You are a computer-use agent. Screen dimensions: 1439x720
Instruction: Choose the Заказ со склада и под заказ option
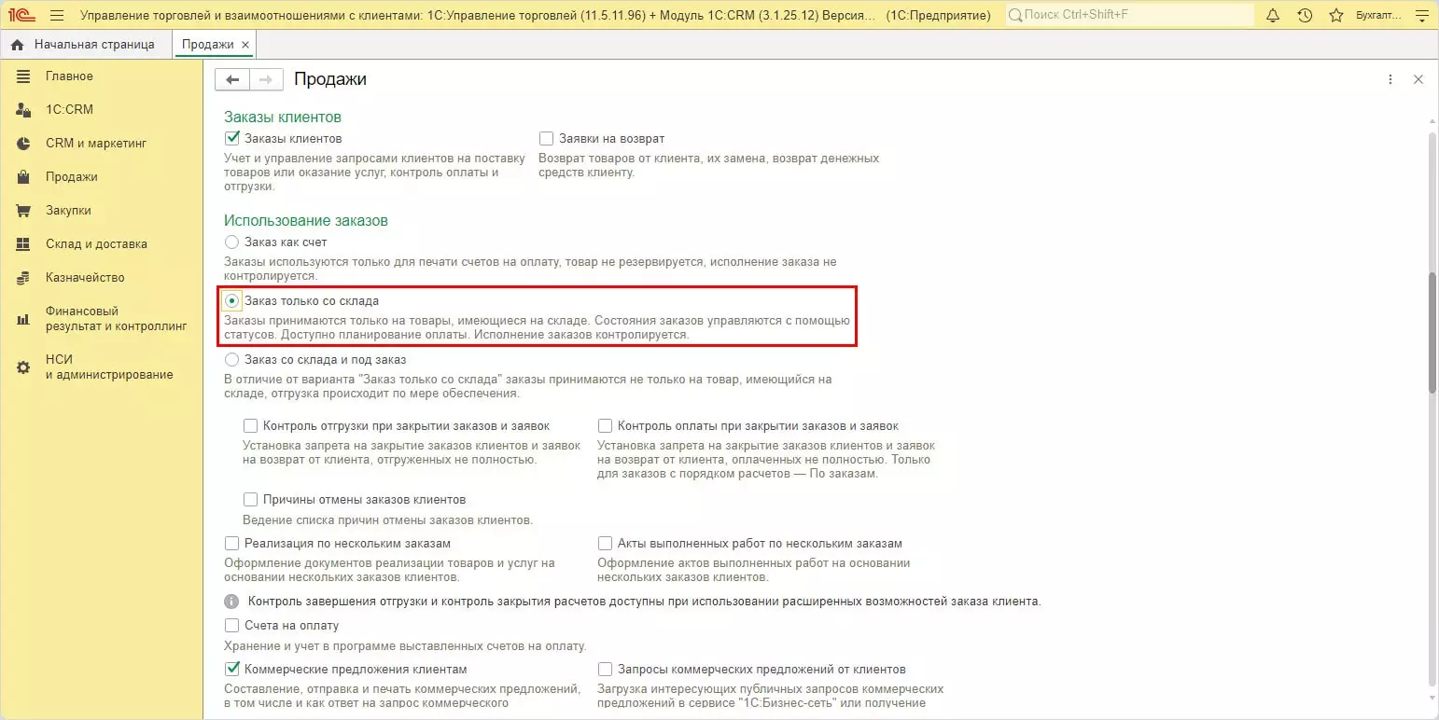232,359
